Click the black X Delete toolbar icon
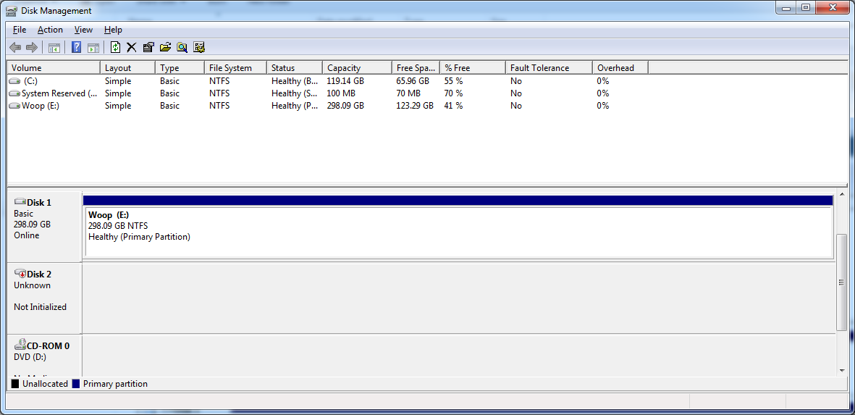This screenshot has height=415, width=855. (132, 47)
